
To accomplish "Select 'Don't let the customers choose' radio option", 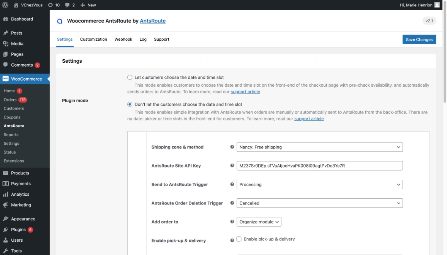I will (x=130, y=104).
